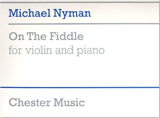The width and height of the screenshot is (160, 118).
Task: Click the word "violin" in the subtitle
Action: pos(39,50)
